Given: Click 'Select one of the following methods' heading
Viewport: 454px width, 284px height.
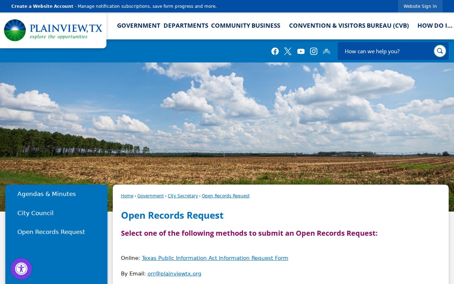Looking at the screenshot, I should coord(249,233).
